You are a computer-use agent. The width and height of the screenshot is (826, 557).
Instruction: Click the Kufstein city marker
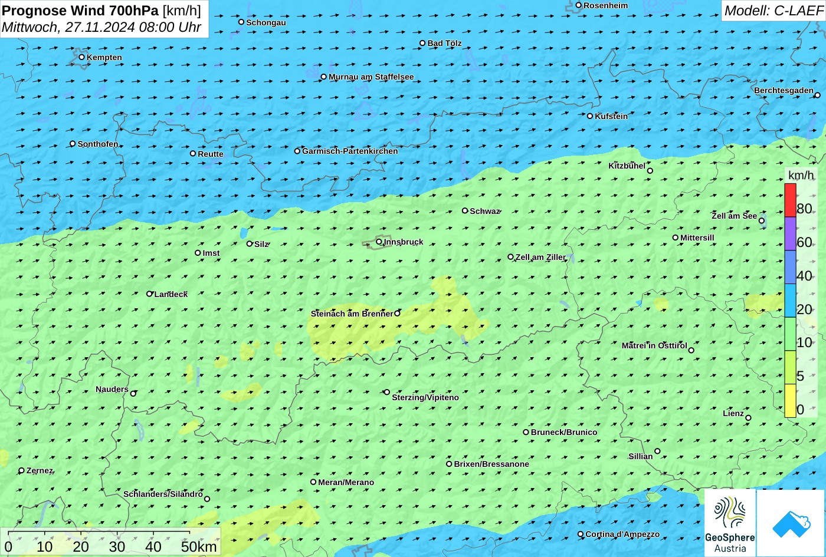click(x=589, y=116)
